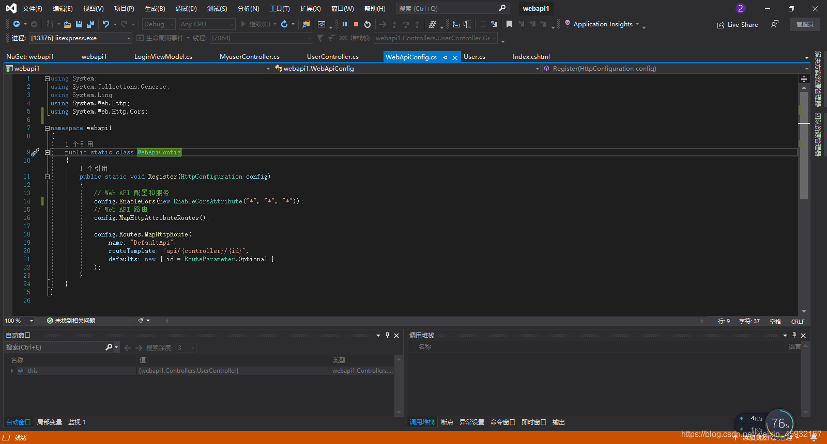Click the thread filter funnel icon
Image resolution: width=827 pixels, height=444 pixels.
click(x=320, y=38)
